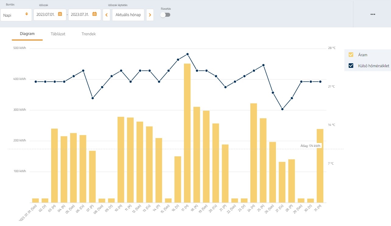Uncheck the Áram series checkbox
Screen dimensions: 391x226
pyautogui.click(x=351, y=55)
